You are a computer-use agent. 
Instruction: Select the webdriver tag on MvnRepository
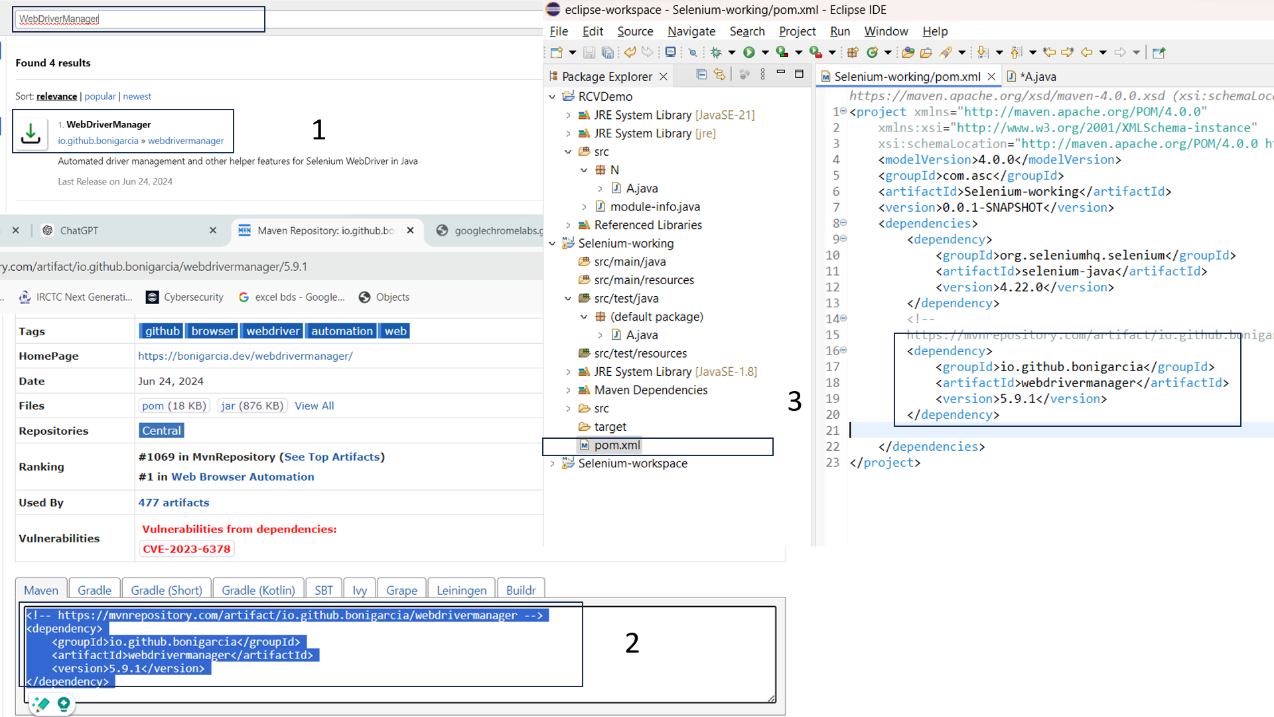tap(271, 331)
